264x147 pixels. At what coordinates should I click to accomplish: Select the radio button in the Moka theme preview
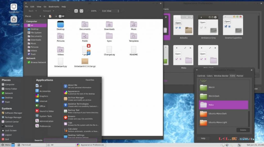pyautogui.click(x=180, y=59)
